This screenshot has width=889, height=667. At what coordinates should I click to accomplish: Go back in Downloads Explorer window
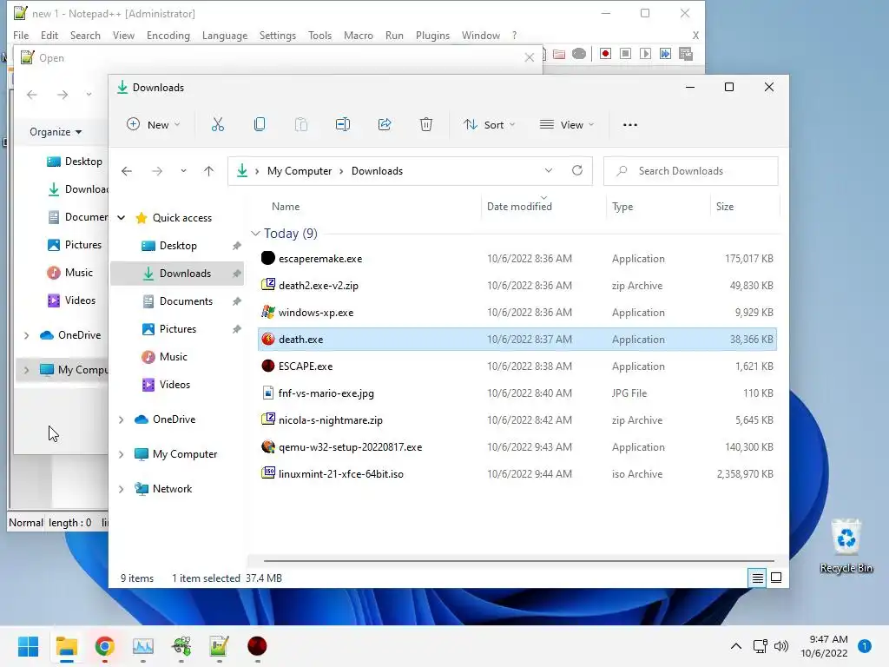(127, 171)
